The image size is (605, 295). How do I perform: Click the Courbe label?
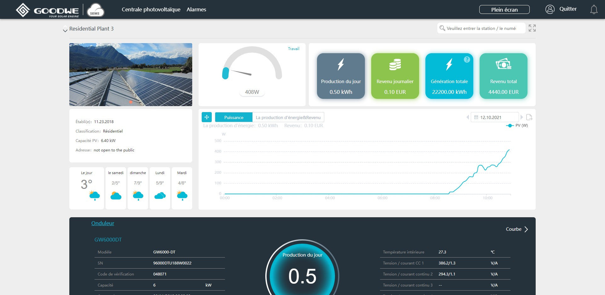point(514,229)
